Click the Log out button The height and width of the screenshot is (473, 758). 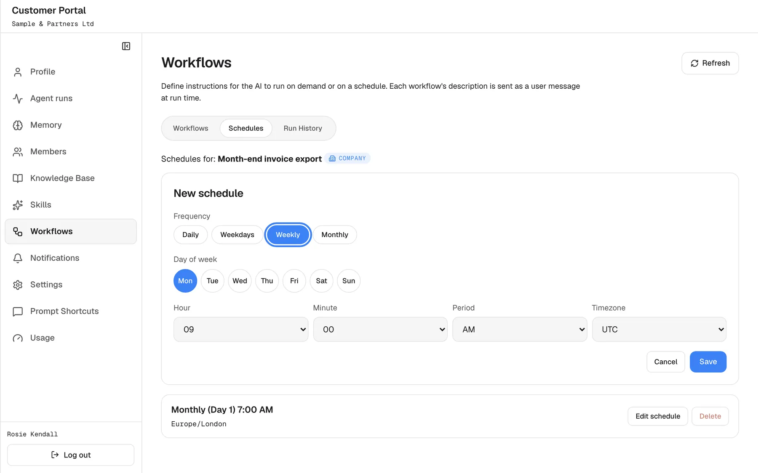click(x=71, y=455)
